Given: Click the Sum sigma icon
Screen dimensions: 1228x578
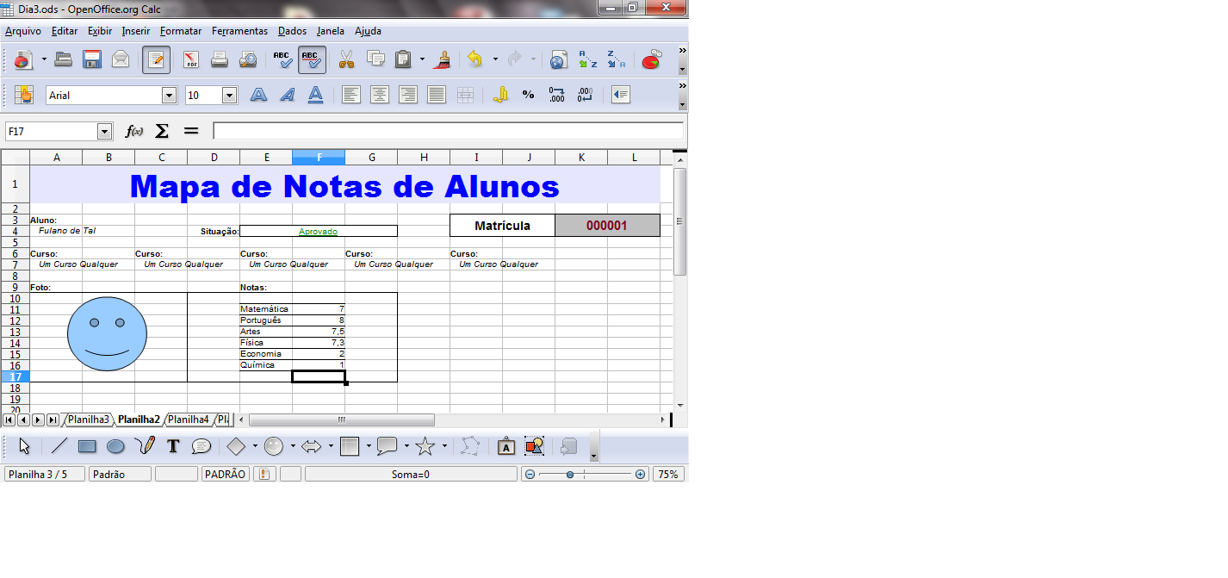Looking at the screenshot, I should coord(162,131).
